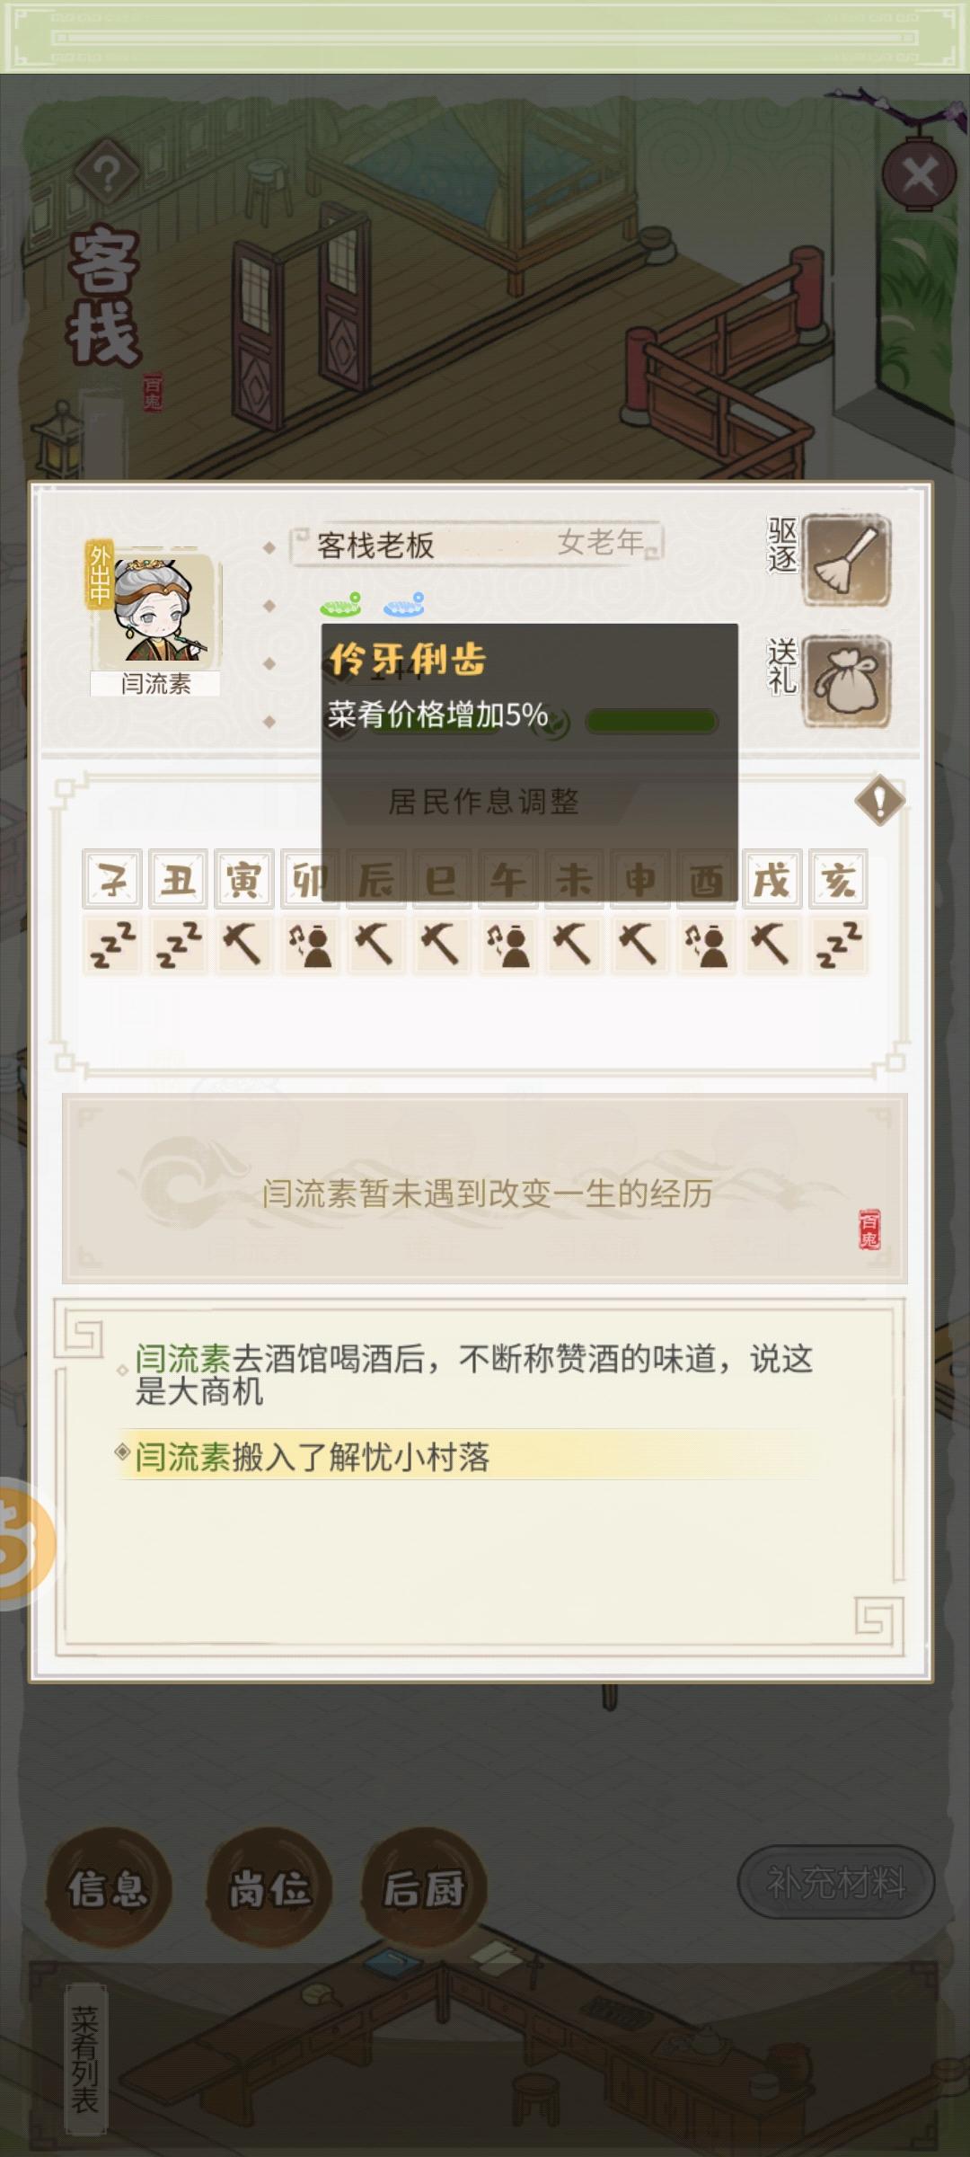Screen dimensions: 970x2157
Task: Click the green progress bar
Action: [651, 721]
